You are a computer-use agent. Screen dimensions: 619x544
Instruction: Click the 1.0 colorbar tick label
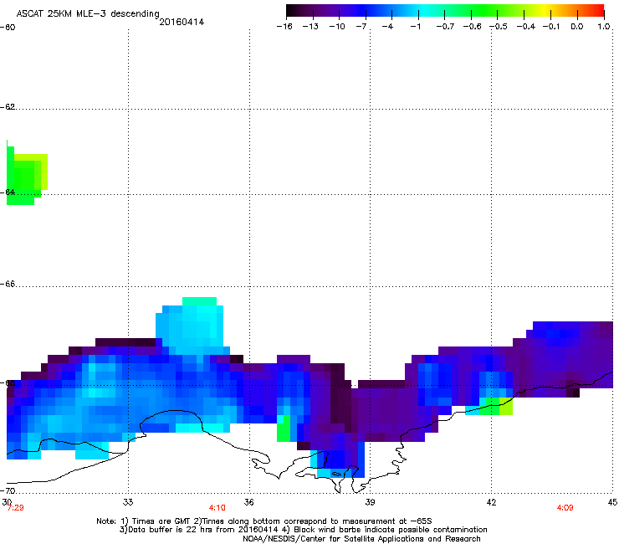[604, 27]
